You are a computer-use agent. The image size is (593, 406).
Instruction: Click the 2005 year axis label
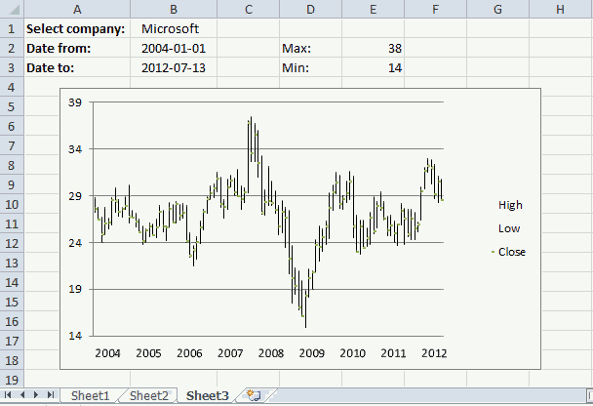click(148, 353)
